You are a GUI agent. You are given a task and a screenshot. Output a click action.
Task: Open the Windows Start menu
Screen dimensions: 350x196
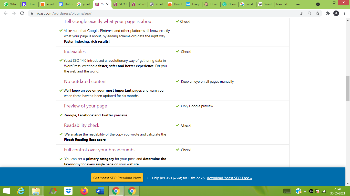coord(6,191)
